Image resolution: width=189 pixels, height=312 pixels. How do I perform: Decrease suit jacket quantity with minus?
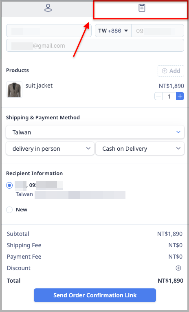pos(158,96)
